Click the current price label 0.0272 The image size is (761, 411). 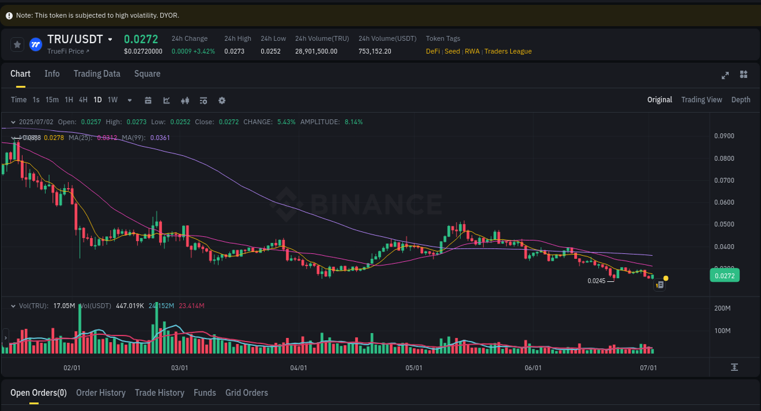tap(724, 275)
